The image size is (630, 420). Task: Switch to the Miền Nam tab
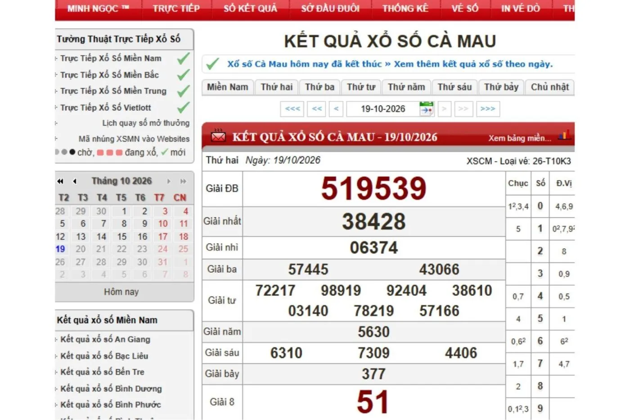[228, 87]
